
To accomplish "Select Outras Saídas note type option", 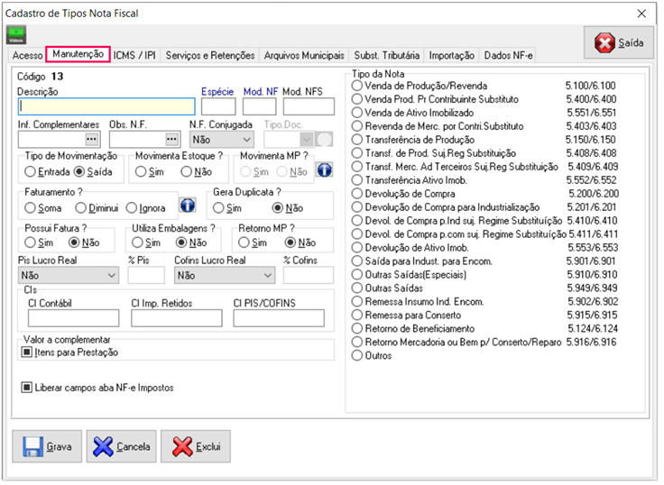I will (357, 288).
